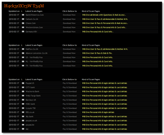Click envelope icon in Wachovia Bank row
Image resolution: width=164 pixels, height=135 pixels.
click(x=23, y=91)
